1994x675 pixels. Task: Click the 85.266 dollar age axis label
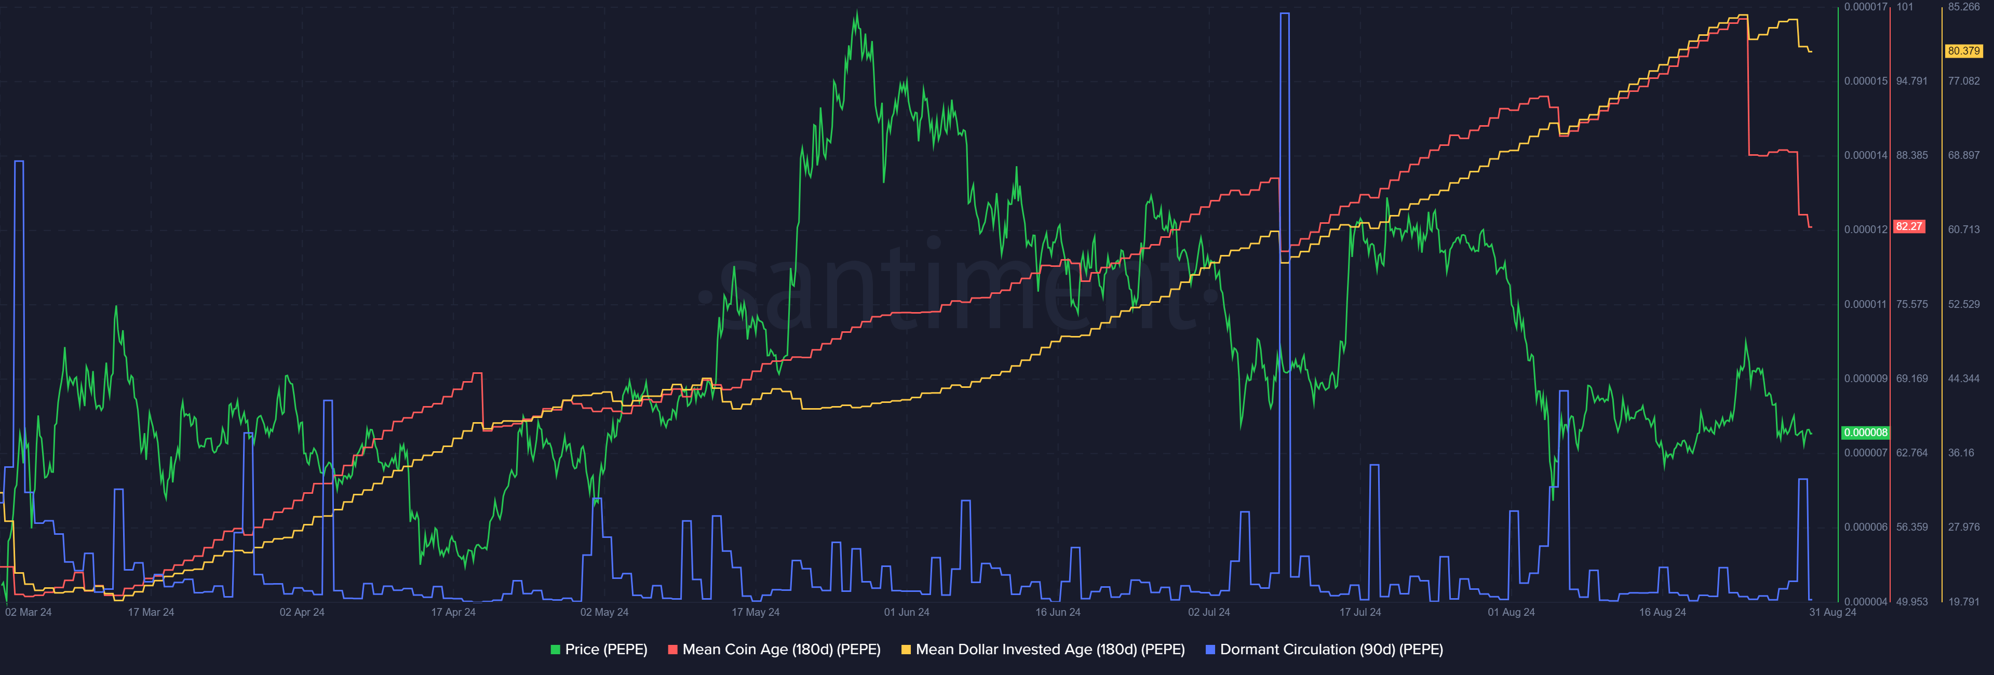pyautogui.click(x=1964, y=7)
